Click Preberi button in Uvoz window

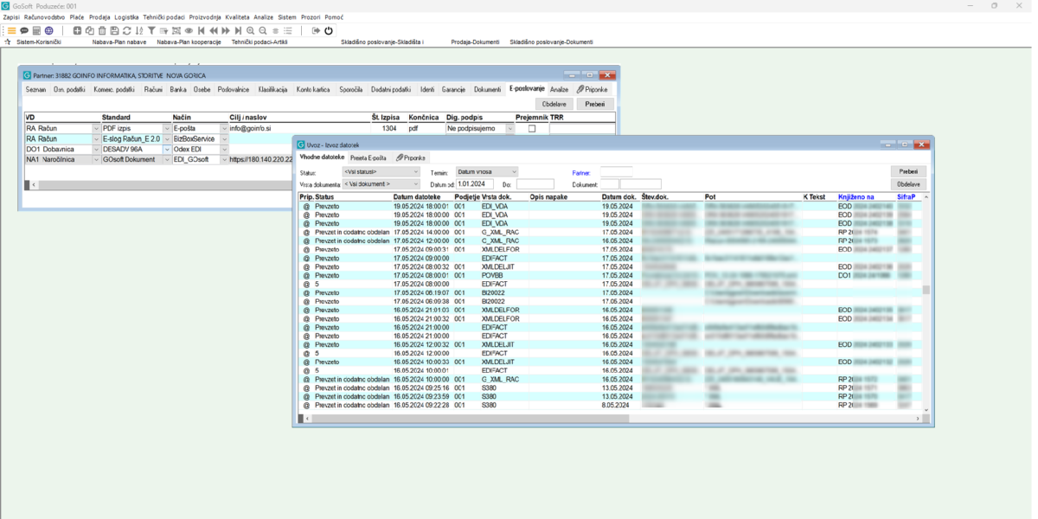click(909, 172)
